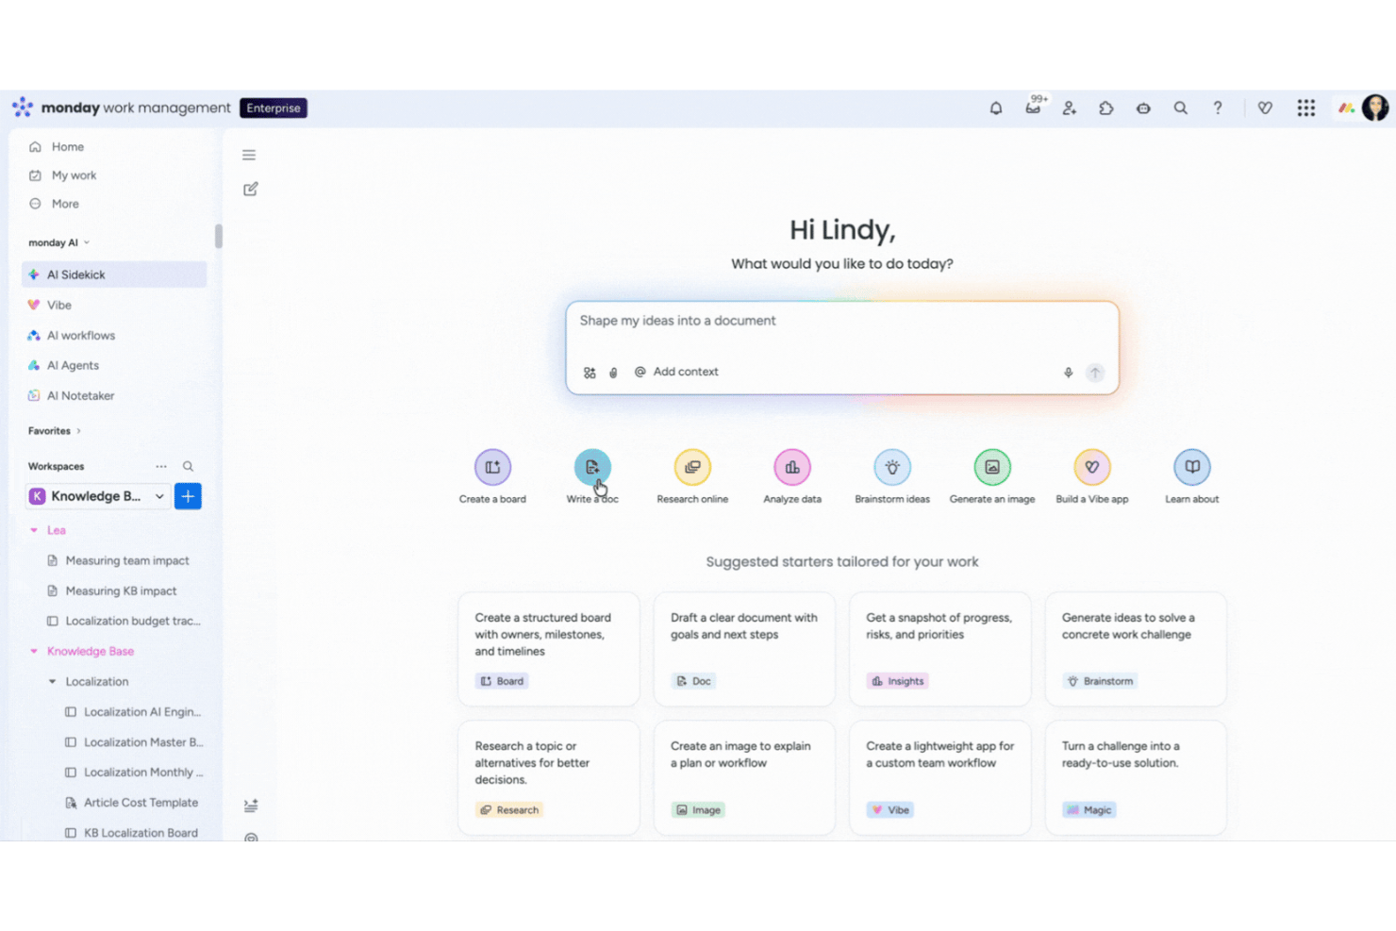Select the Create an image card
This screenshot has height=931, width=1396.
(x=744, y=777)
